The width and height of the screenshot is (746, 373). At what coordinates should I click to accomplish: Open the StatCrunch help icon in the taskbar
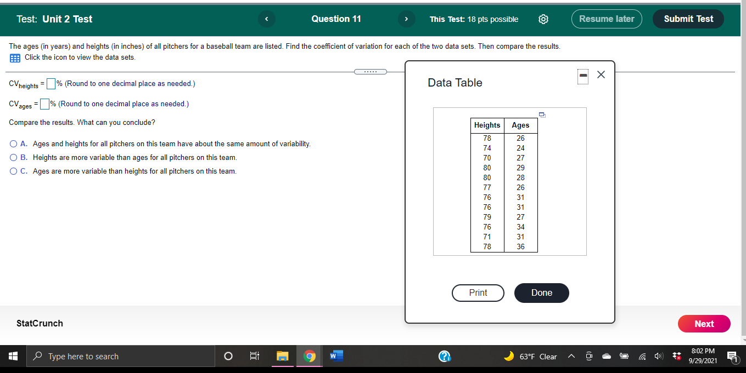pyautogui.click(x=445, y=356)
